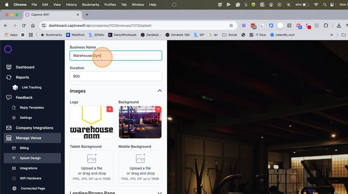Screen dimensions: 348x194
Task: Open the History menu
Action: [x=71, y=5]
